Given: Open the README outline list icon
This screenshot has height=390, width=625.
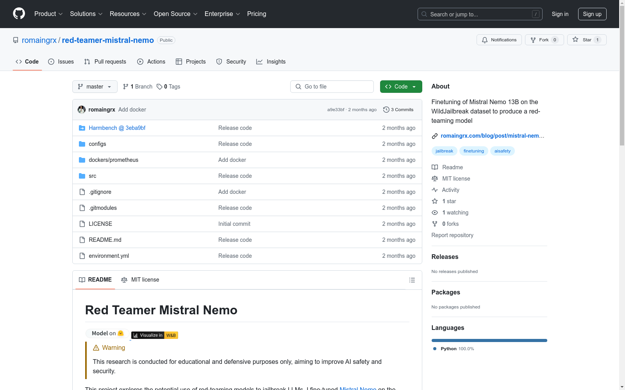Looking at the screenshot, I should click(412, 280).
